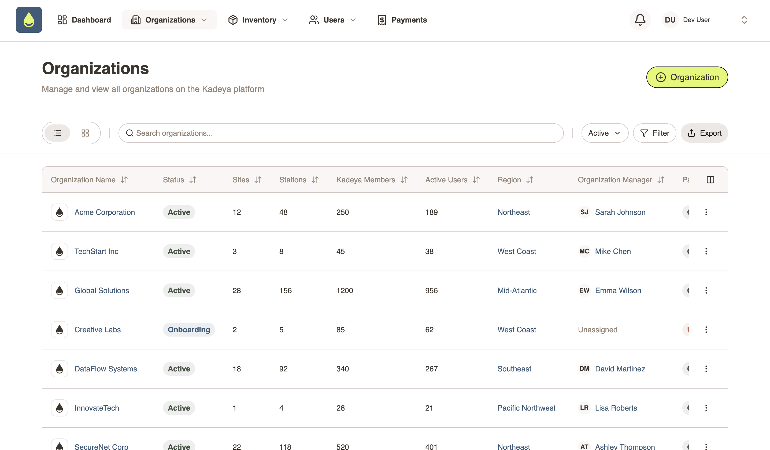Image resolution: width=770 pixels, height=450 pixels.
Task: Open the notifications bell
Action: (x=640, y=20)
